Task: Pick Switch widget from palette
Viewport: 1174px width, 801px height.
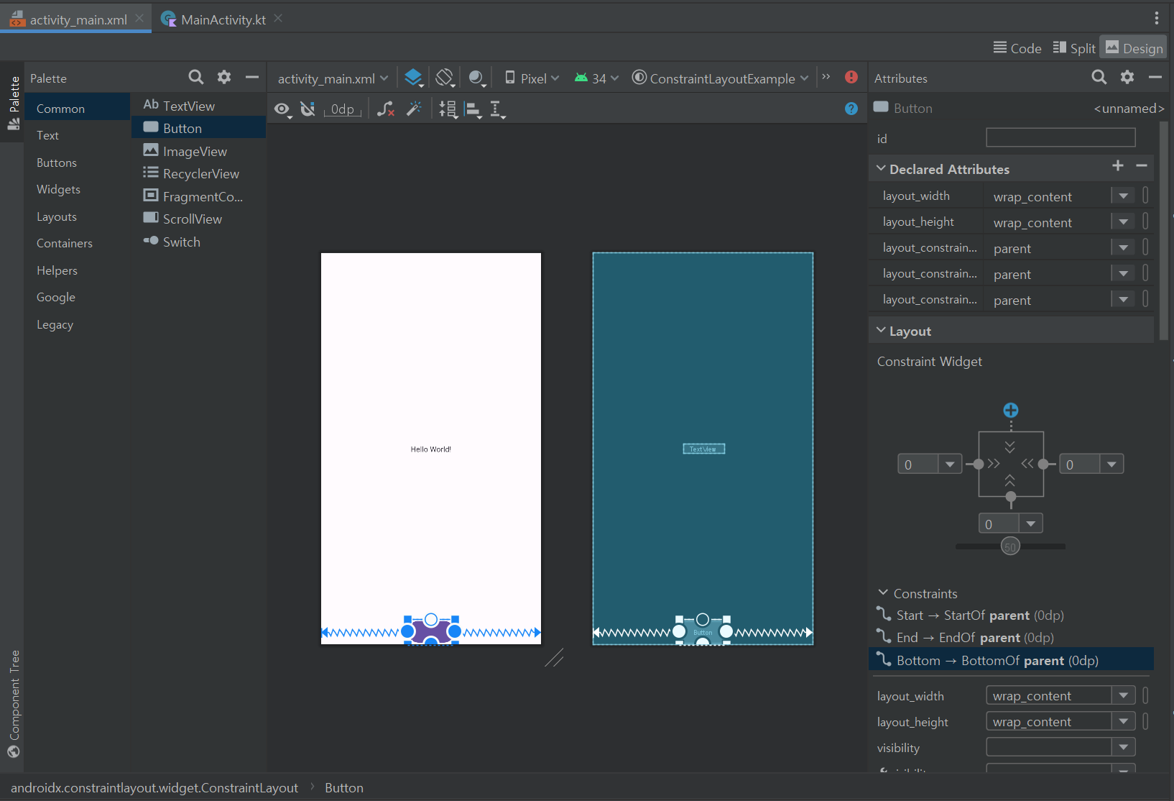Action: pos(199,242)
